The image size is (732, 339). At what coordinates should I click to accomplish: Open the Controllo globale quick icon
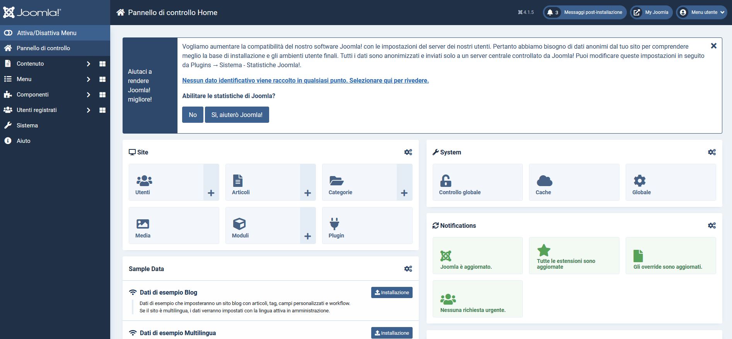pos(478,182)
